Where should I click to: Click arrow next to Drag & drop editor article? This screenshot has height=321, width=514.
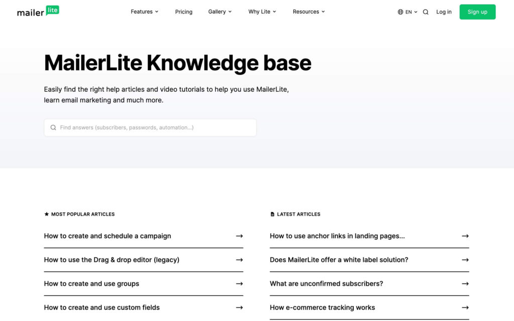[x=239, y=260]
